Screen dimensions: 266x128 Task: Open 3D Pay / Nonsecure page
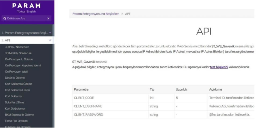pyautogui.click(x=17, y=47)
